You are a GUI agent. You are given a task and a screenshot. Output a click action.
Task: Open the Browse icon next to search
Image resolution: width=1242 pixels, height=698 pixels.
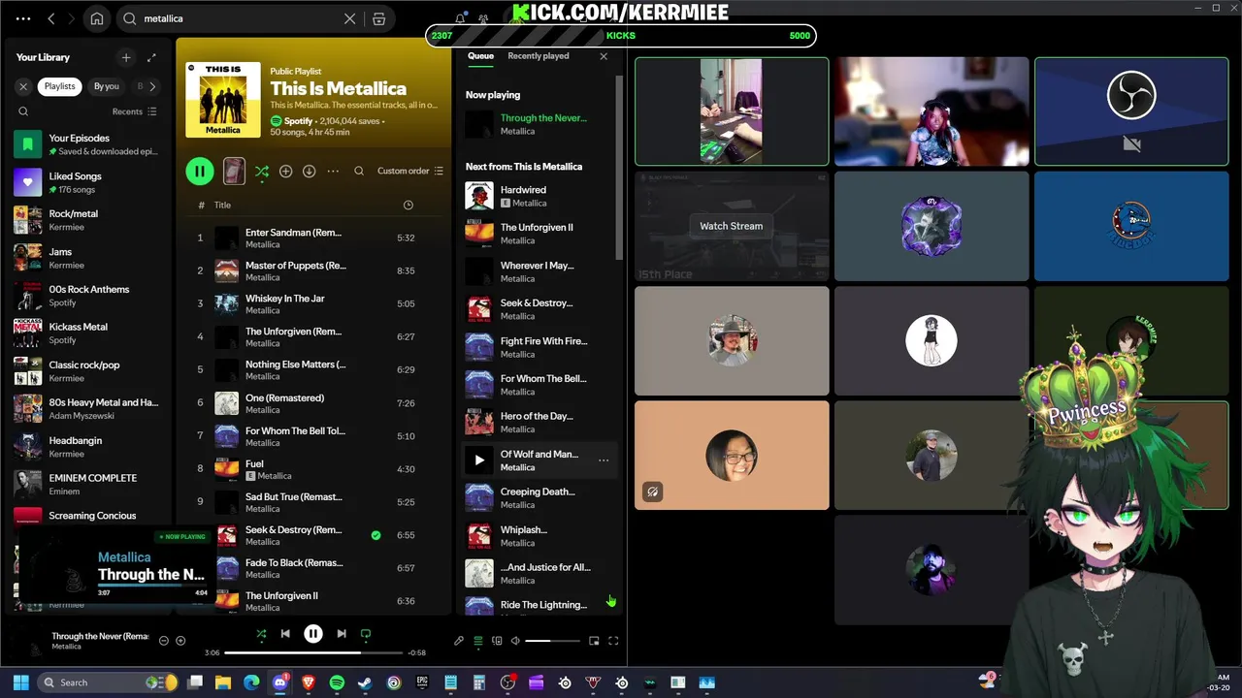pyautogui.click(x=379, y=18)
